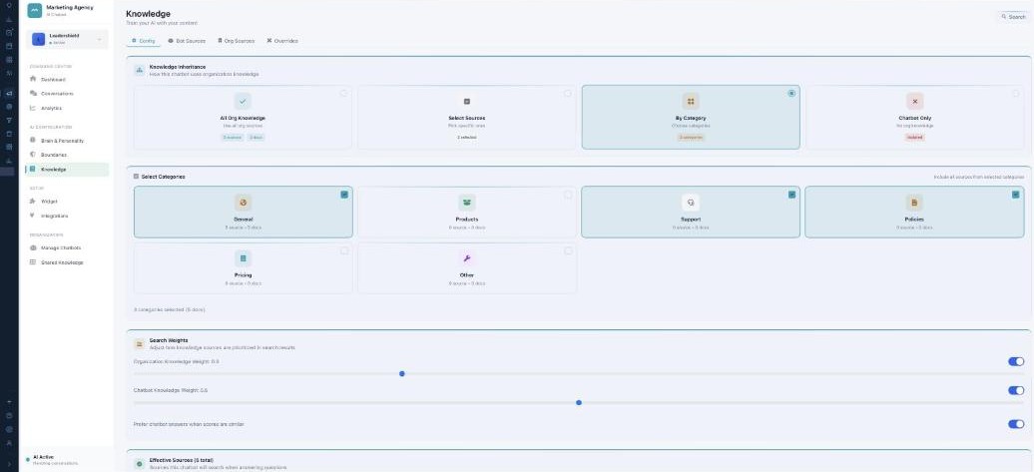Click the By Category grid icon

pos(691,101)
